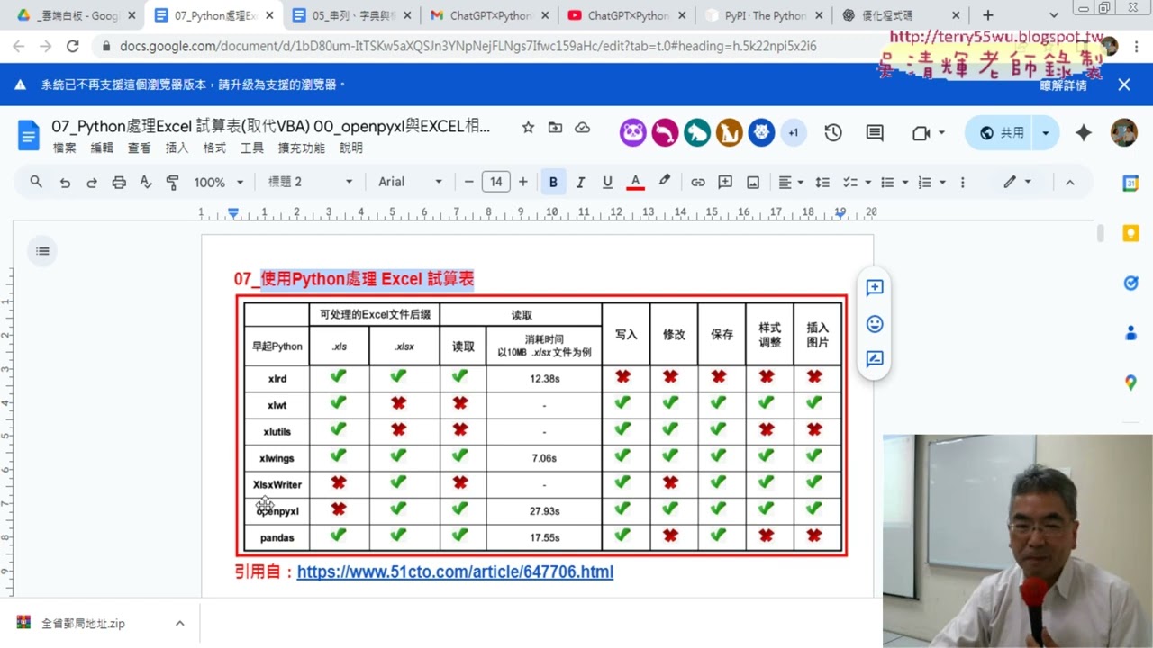
Task: Toggle italic formatting
Action: click(x=580, y=182)
